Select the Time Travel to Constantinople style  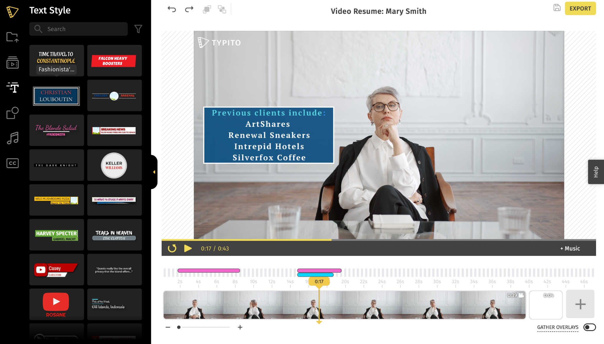57,60
